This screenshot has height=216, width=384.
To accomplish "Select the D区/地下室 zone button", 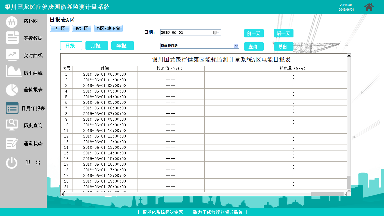I will (x=108, y=29).
